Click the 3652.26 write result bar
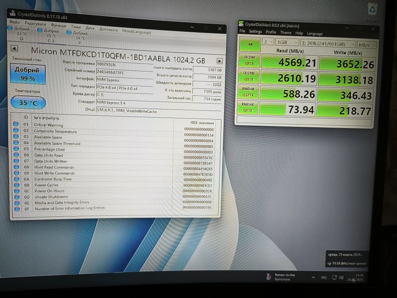397x298 pixels. click(347, 64)
